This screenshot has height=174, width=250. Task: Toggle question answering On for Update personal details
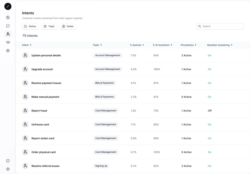(x=210, y=55)
